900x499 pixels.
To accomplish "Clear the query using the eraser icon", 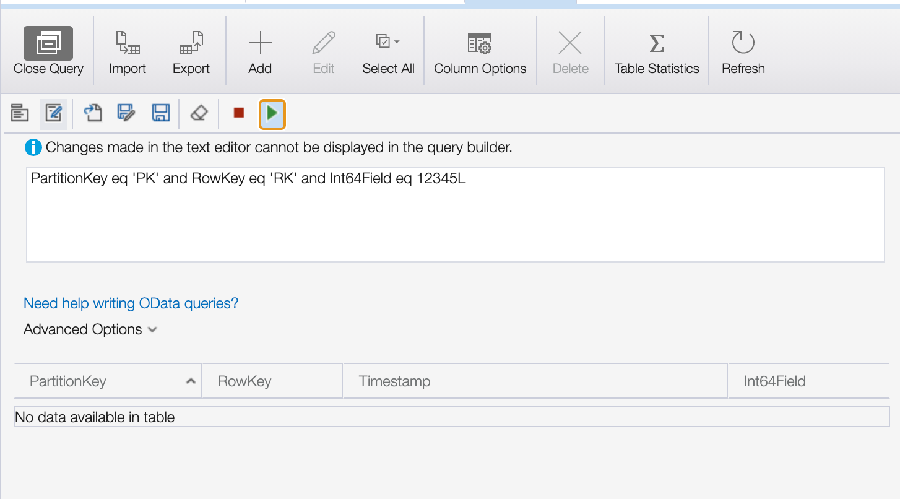I will [198, 113].
